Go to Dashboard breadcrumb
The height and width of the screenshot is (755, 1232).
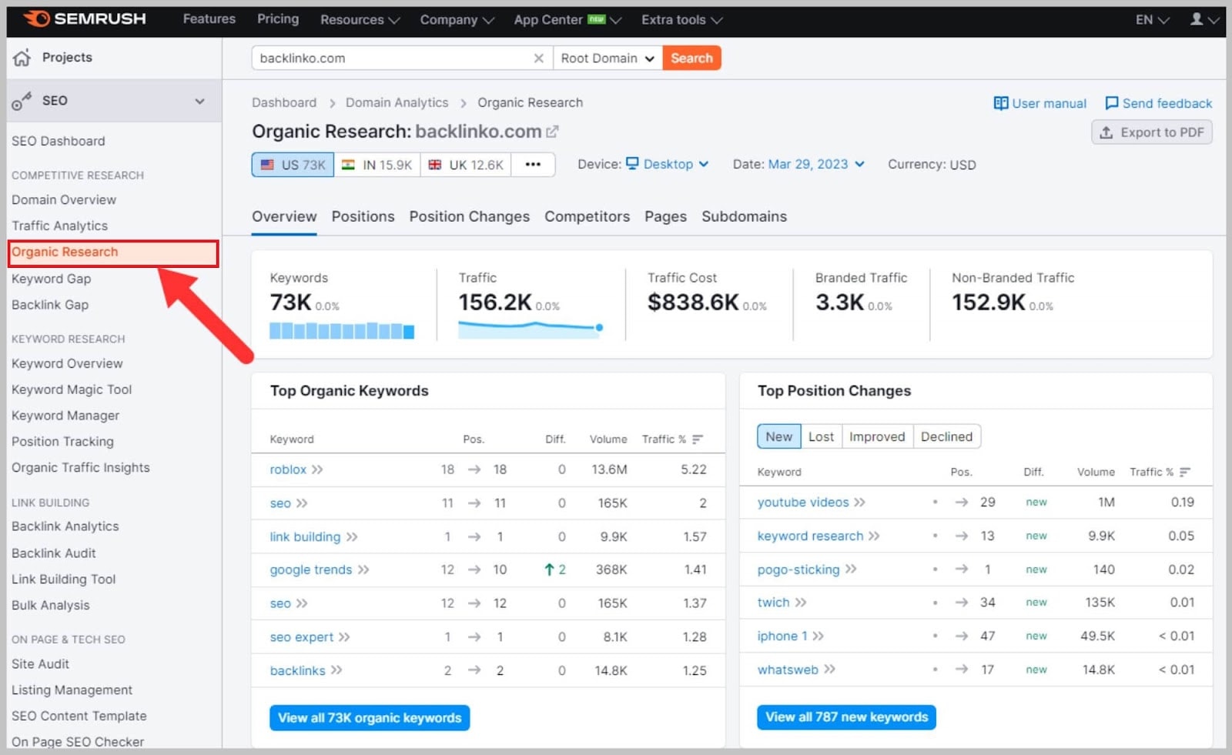(284, 102)
